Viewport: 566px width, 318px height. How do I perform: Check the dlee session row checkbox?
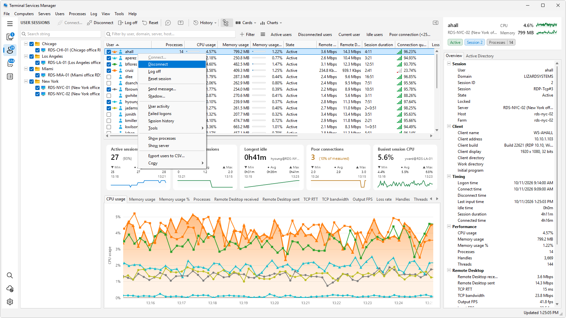click(109, 77)
